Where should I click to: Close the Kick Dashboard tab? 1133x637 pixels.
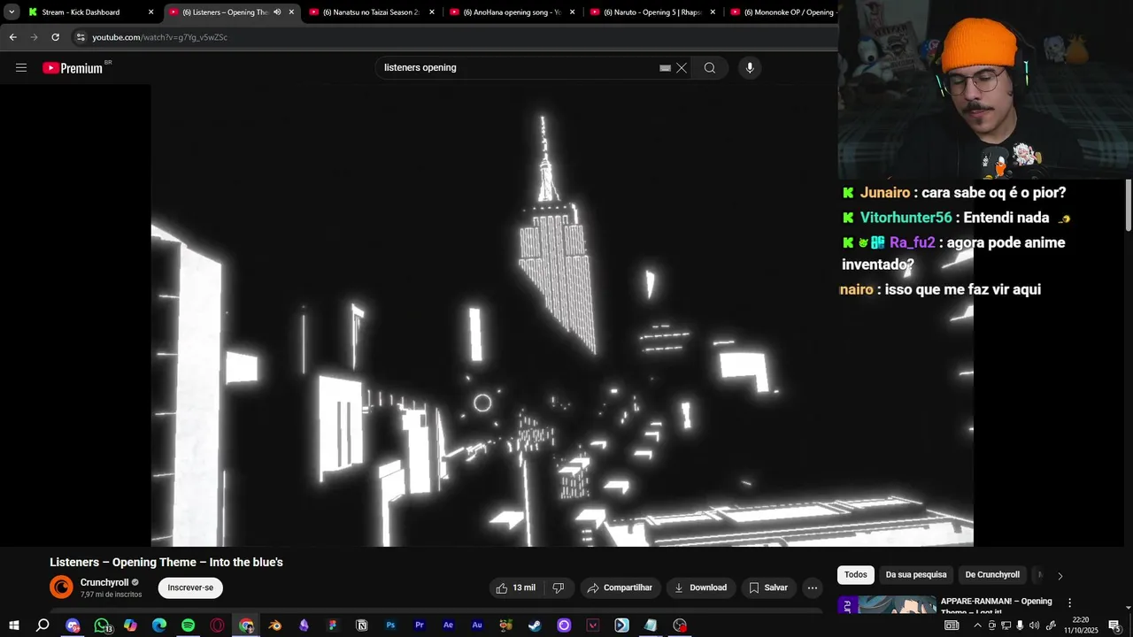150,12
